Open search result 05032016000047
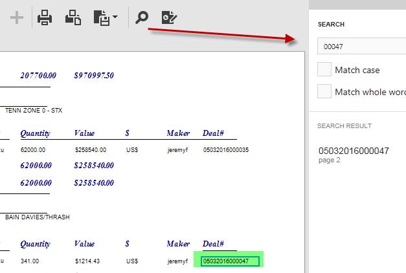 pyautogui.click(x=354, y=151)
